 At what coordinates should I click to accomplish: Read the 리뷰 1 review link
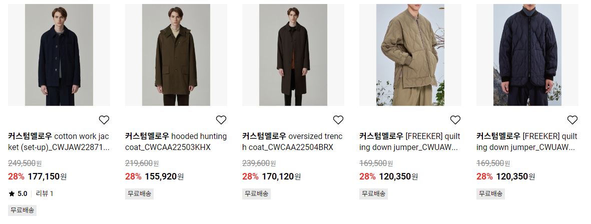45,194
